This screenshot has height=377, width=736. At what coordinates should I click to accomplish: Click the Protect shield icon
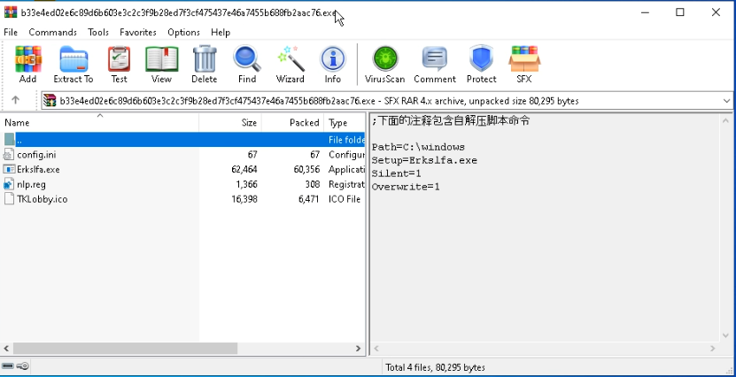pos(481,64)
